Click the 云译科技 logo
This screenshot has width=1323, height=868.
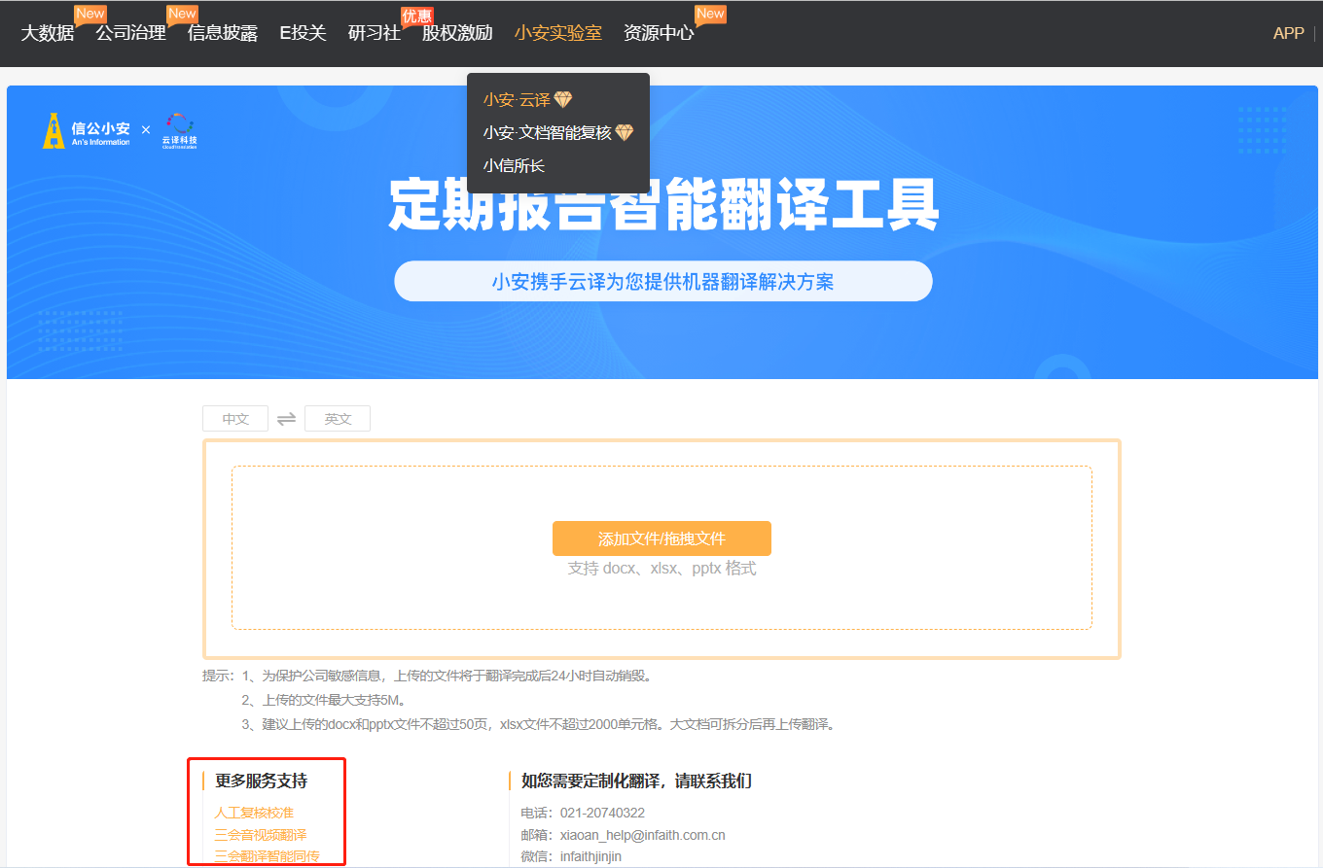(180, 131)
